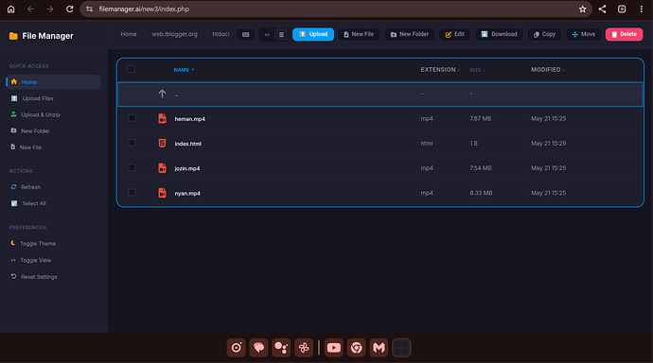Sort by Modified column header
Viewport: 653px width, 363px height.
547,70
